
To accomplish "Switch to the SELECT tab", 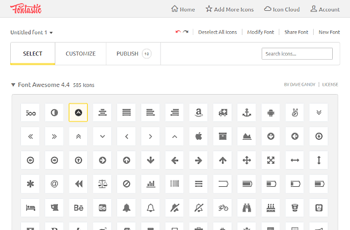I will pos(32,54).
